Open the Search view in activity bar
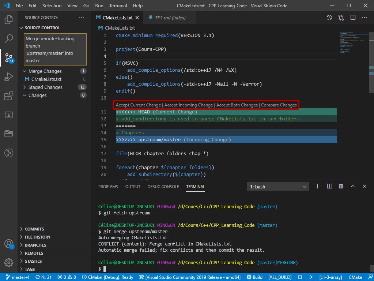 [x=8, y=38]
